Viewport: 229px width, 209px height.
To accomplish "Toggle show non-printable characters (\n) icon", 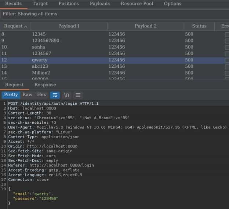I will pos(66,95).
